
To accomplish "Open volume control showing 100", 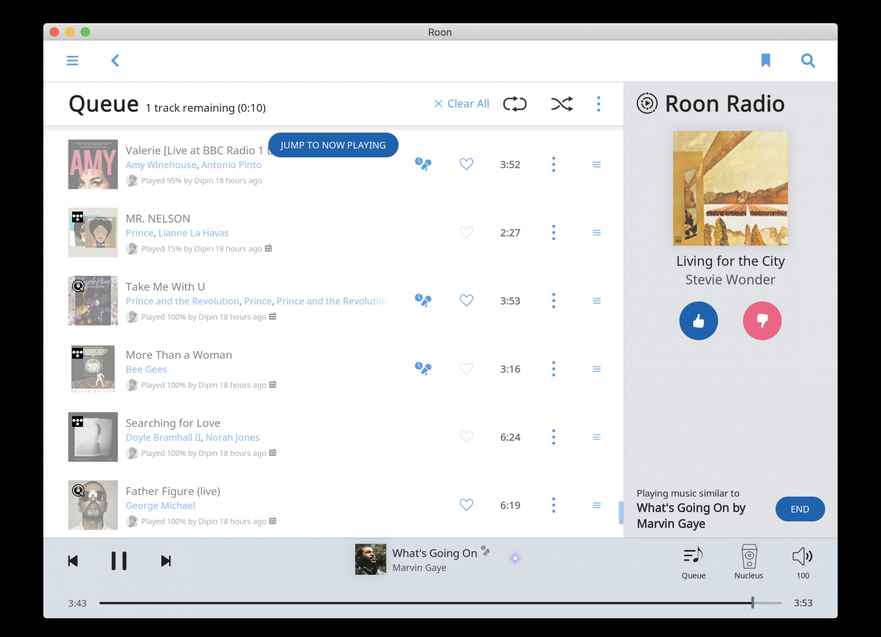I will point(803,562).
